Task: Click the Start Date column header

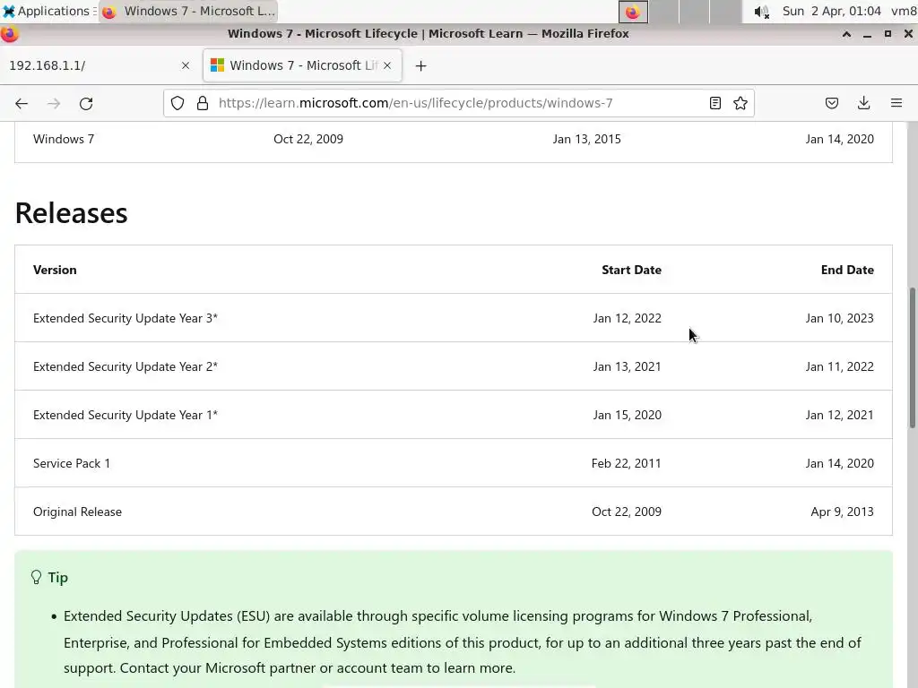Action: click(x=631, y=270)
